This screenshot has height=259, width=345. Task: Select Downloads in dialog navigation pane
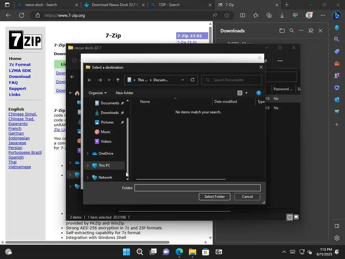pyautogui.click(x=109, y=112)
